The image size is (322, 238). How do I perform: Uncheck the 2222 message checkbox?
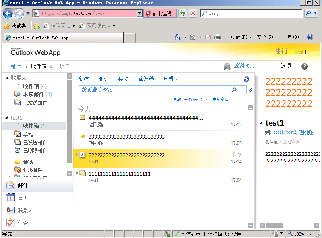tap(82, 154)
